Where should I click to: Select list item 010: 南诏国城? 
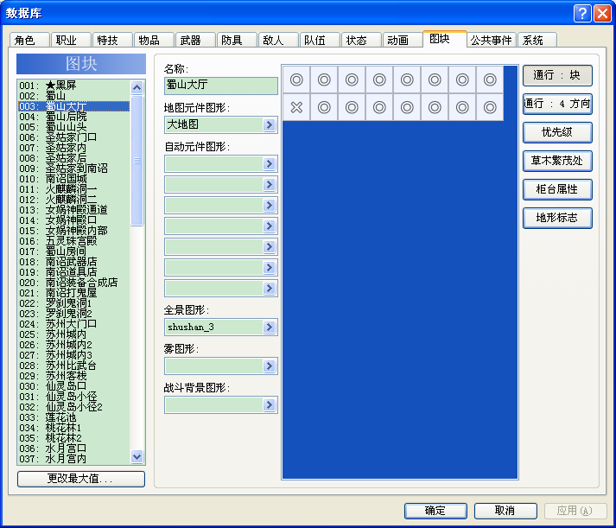pyautogui.click(x=73, y=179)
